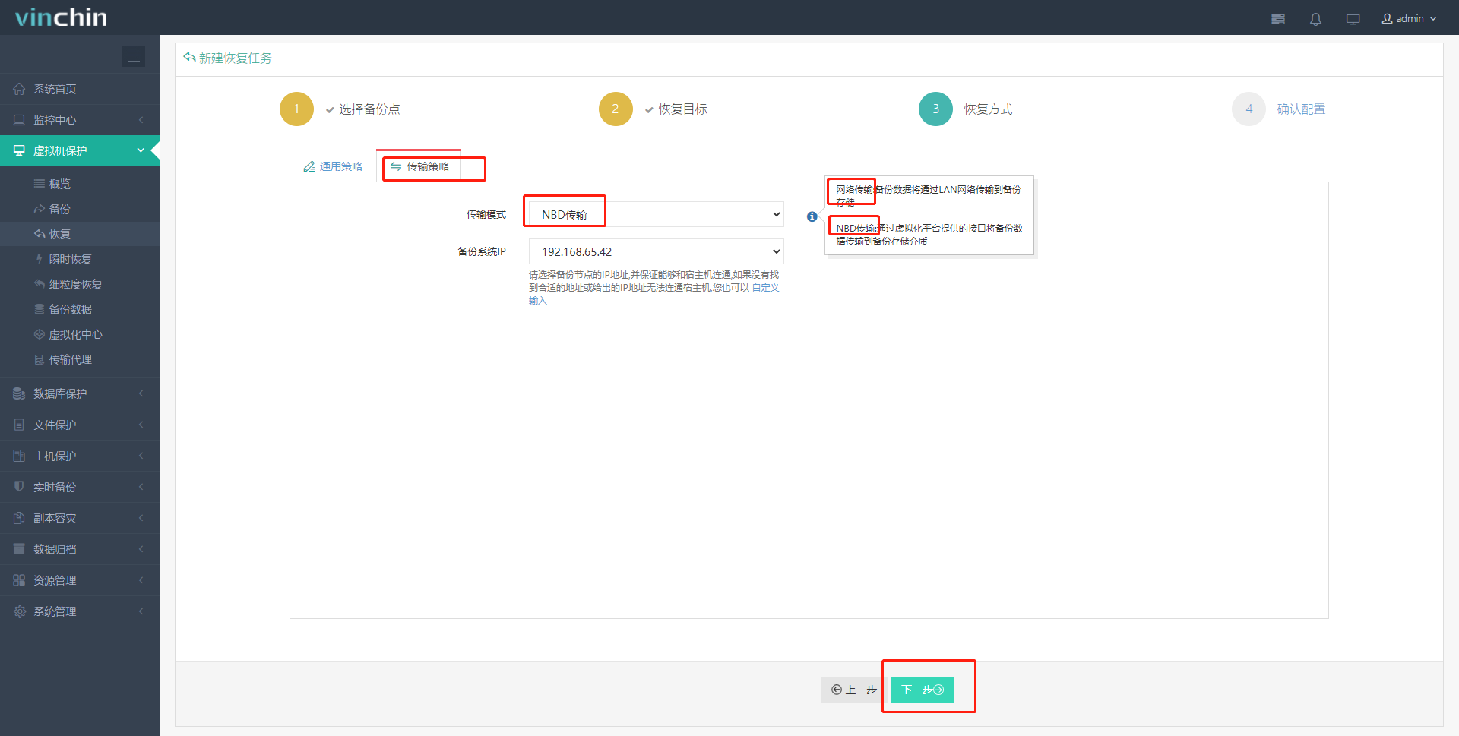Open the task list icon in top bar
The height and width of the screenshot is (736, 1459).
coord(1278,19)
